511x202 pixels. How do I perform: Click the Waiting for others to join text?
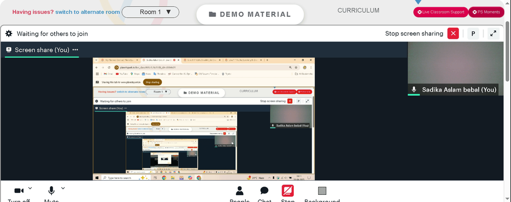52,34
